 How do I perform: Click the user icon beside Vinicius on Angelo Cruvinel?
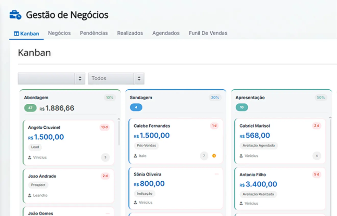[x=30, y=157]
